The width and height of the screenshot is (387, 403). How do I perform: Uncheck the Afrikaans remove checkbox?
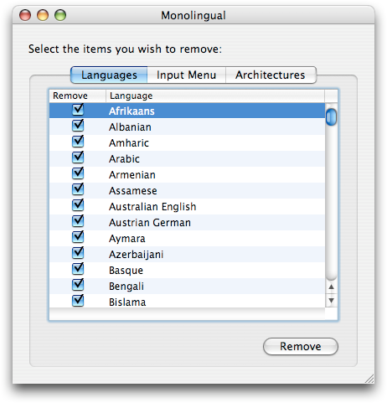coord(78,110)
